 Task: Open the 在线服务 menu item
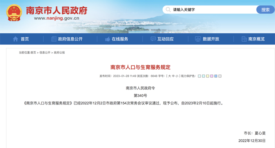[120, 39]
